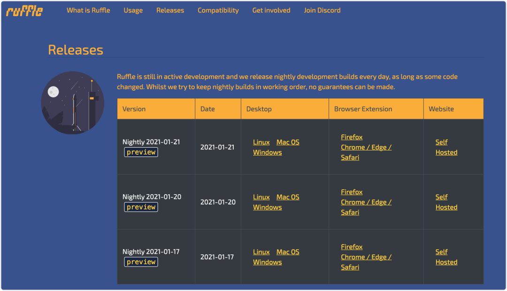The height and width of the screenshot is (291, 507).
Task: Download Windows build for Nightly 2021-01-21
Action: pos(268,152)
